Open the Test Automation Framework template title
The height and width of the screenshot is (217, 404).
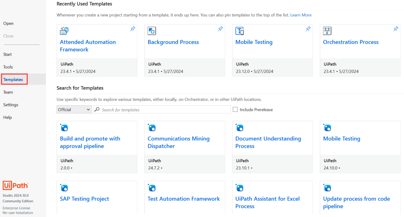(x=184, y=199)
